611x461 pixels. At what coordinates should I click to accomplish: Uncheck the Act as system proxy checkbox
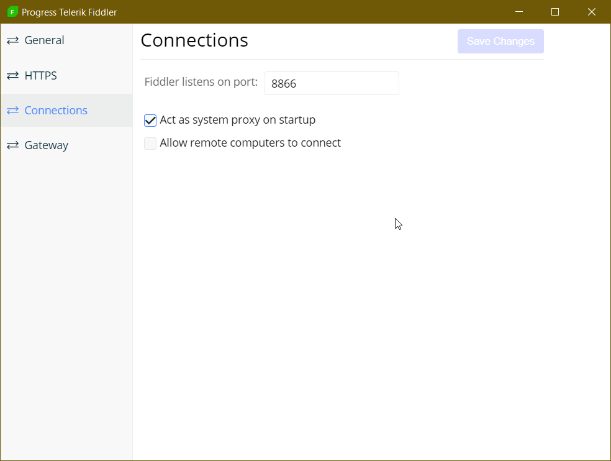[150, 121]
